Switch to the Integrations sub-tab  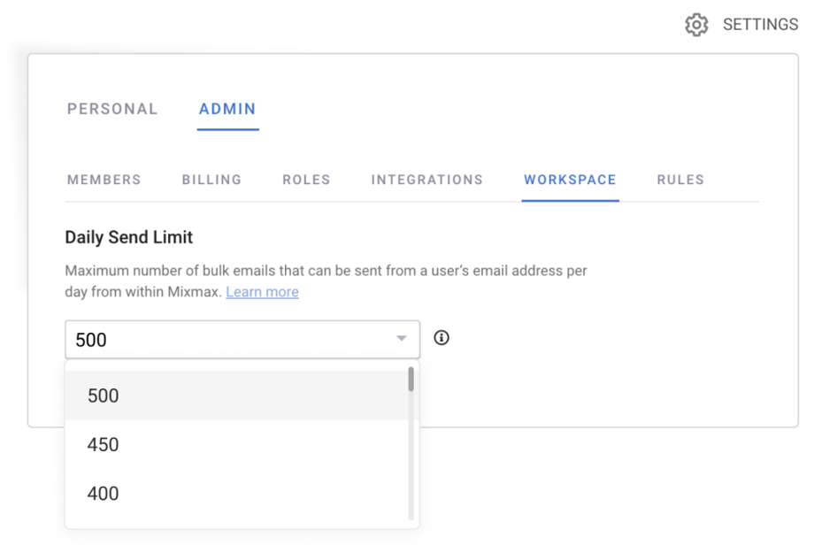426,180
